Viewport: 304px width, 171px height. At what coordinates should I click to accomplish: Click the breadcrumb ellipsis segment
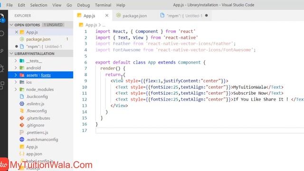click(104, 25)
